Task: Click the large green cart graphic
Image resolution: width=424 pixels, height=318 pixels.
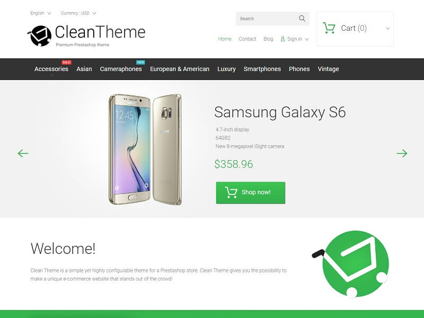Action: (x=352, y=263)
